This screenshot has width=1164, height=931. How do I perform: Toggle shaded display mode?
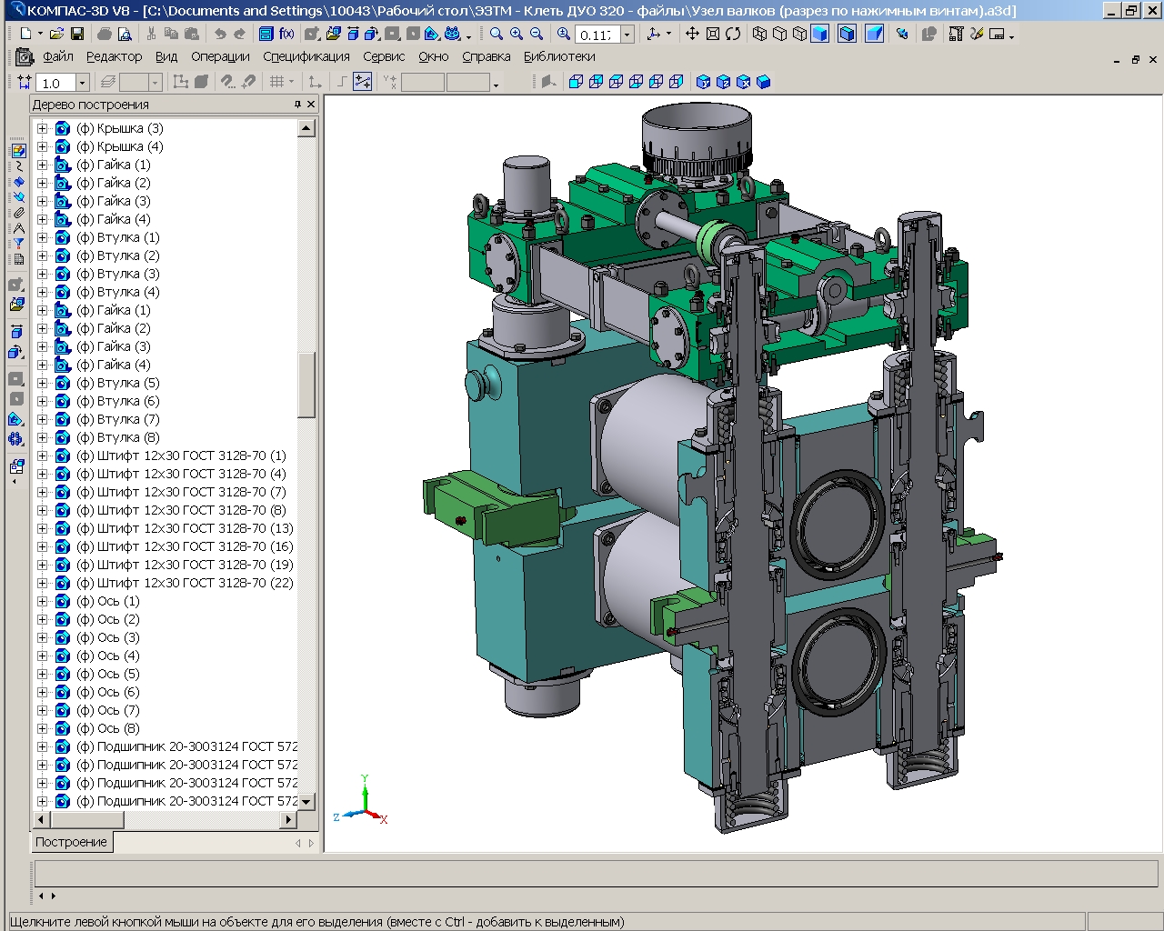[819, 34]
